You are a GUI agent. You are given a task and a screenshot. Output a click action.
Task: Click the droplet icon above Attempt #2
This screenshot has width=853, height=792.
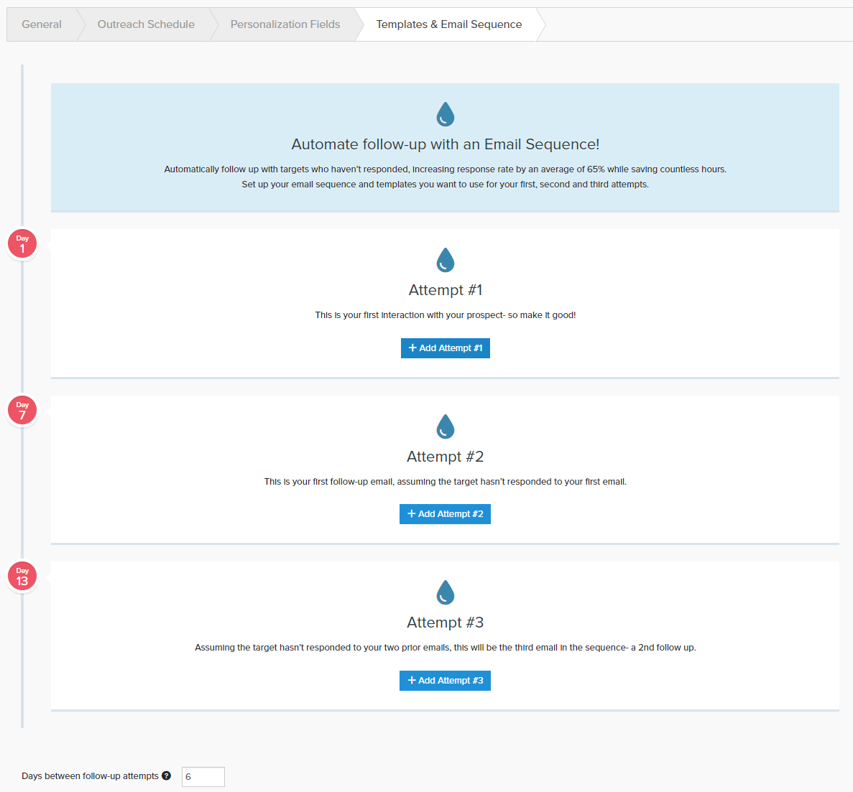tap(445, 427)
